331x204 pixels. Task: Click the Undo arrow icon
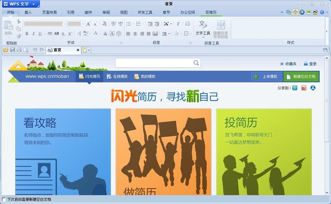[x=35, y=50]
